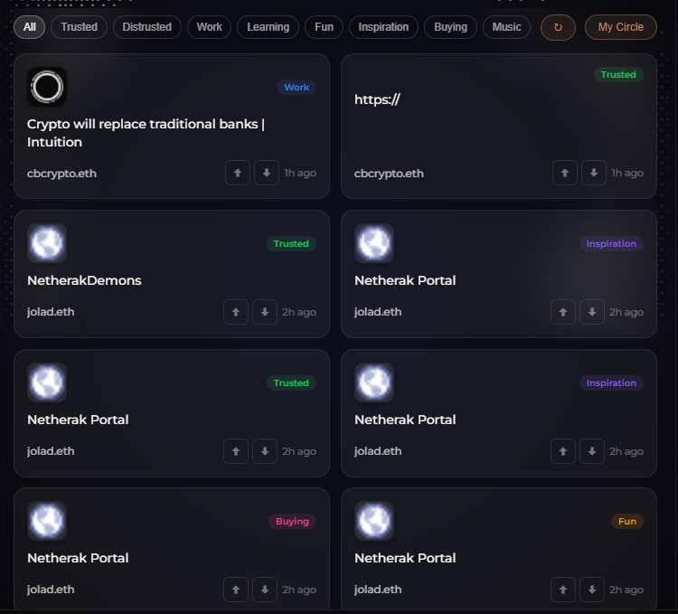Filter the feed by Distrusted
The width and height of the screenshot is (678, 614).
click(147, 27)
